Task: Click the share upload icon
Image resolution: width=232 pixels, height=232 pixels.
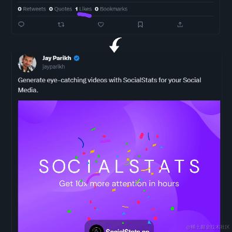Action: pyautogui.click(x=180, y=25)
